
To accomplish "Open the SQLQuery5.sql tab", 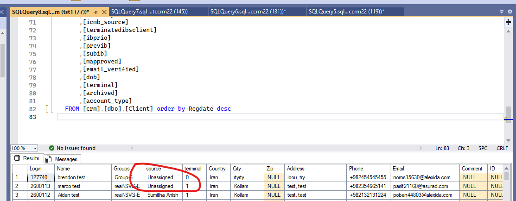I will click(346, 12).
